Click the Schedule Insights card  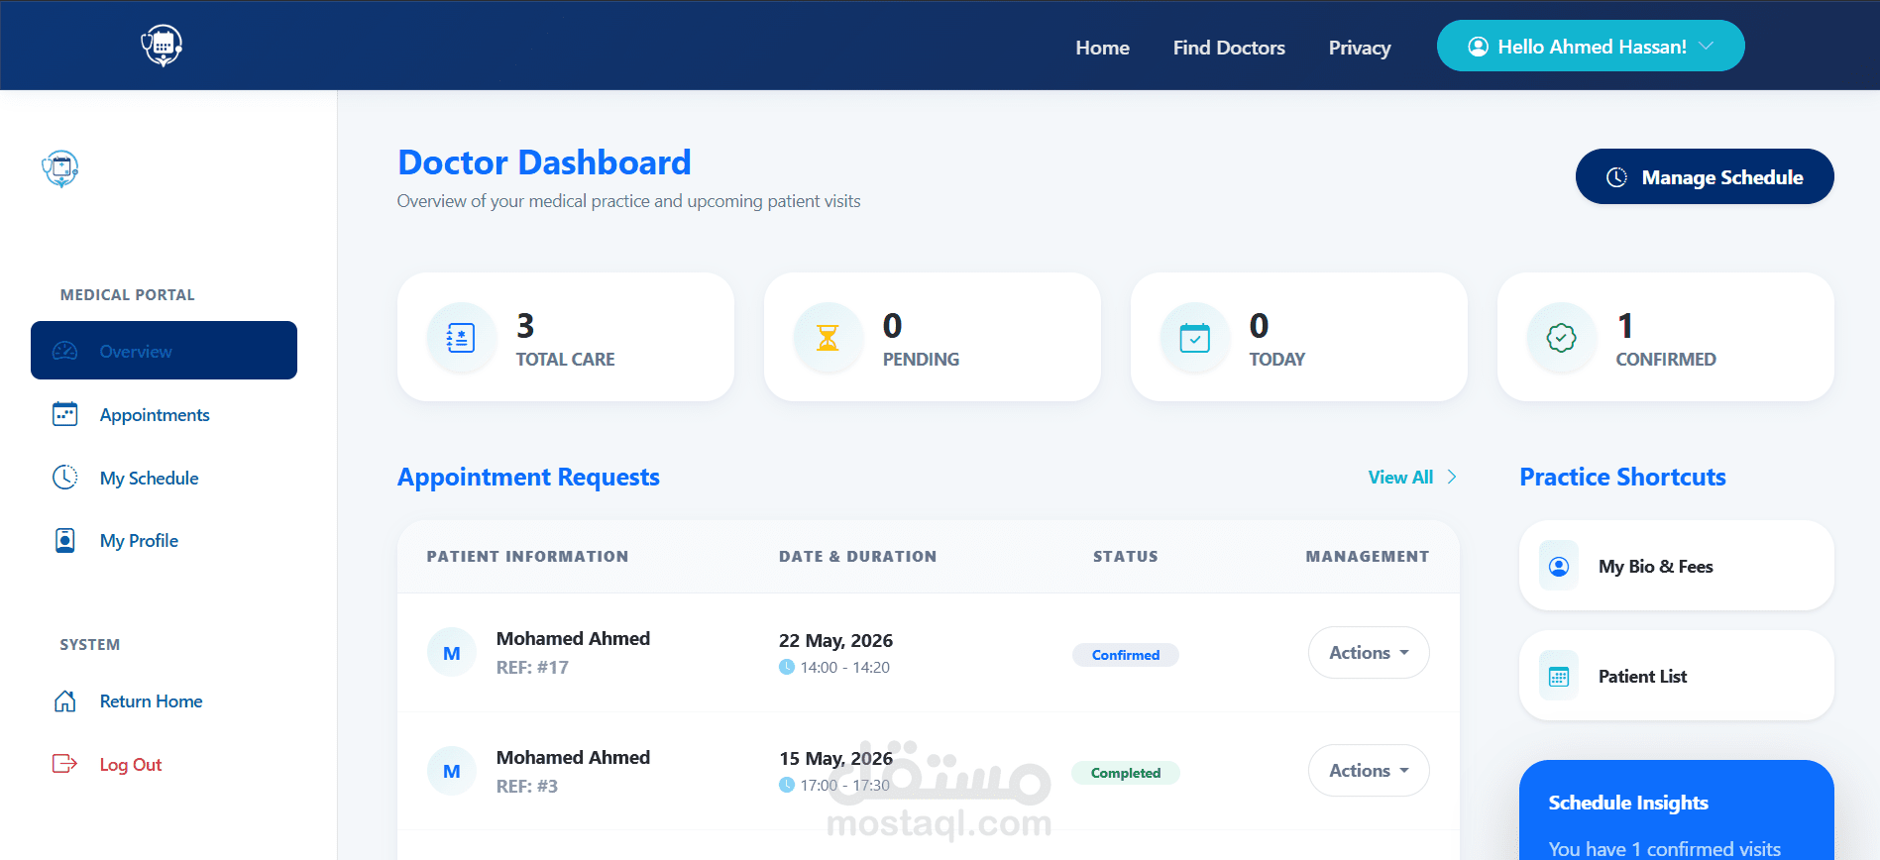click(x=1676, y=810)
